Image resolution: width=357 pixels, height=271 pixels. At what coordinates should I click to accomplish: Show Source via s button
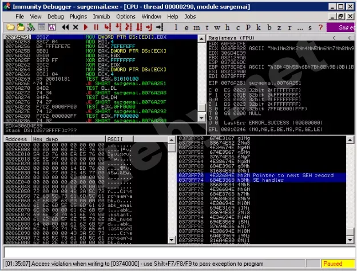coord(310,28)
